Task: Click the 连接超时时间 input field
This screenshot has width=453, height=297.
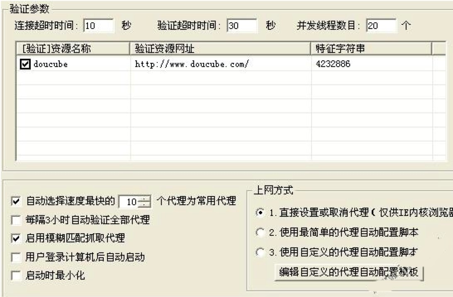Action: 98,26
